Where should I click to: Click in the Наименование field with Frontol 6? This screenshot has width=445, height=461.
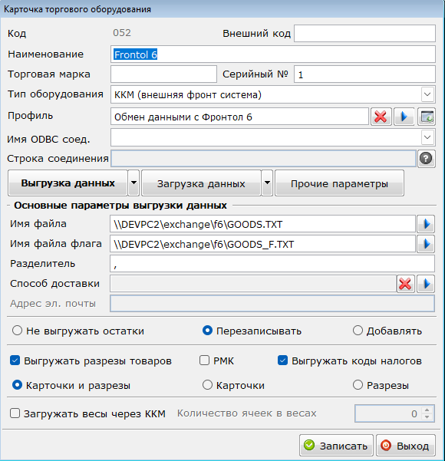coord(273,54)
